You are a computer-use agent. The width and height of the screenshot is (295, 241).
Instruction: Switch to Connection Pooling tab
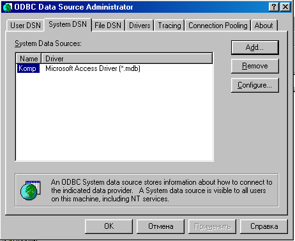tap(218, 26)
